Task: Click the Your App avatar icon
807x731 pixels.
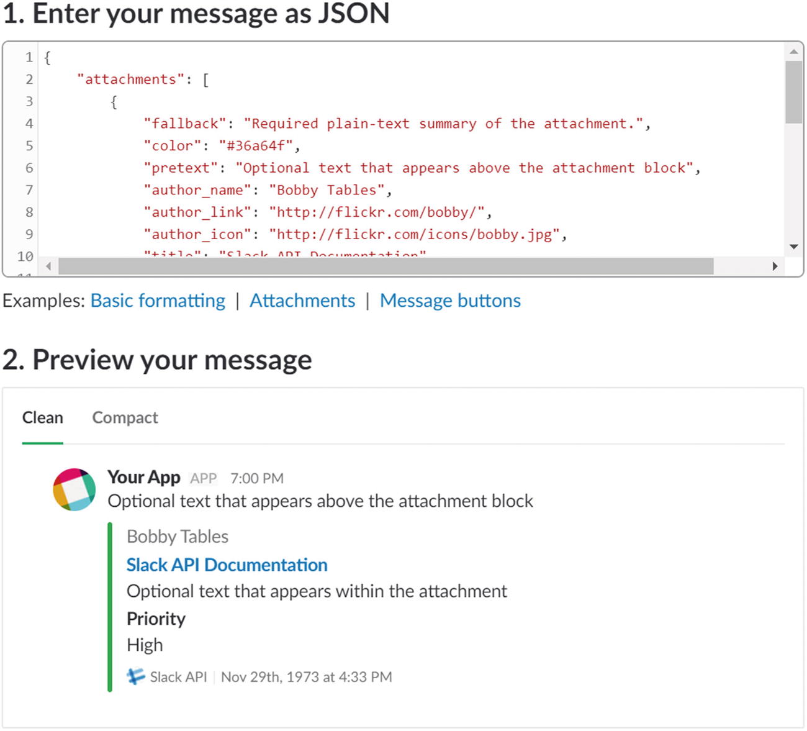Action: pyautogui.click(x=74, y=489)
